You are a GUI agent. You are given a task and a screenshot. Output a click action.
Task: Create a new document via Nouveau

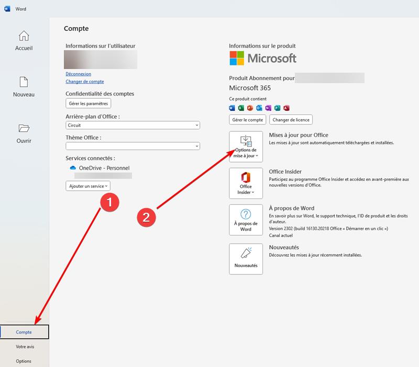tap(24, 87)
